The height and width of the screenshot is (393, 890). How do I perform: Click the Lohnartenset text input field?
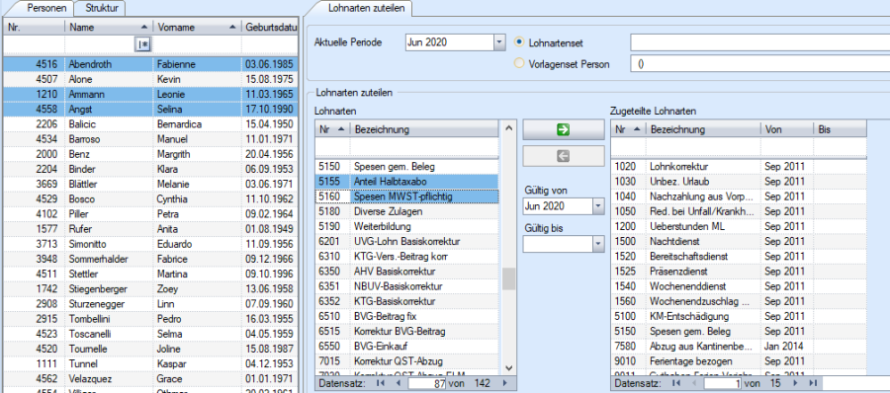(x=760, y=41)
